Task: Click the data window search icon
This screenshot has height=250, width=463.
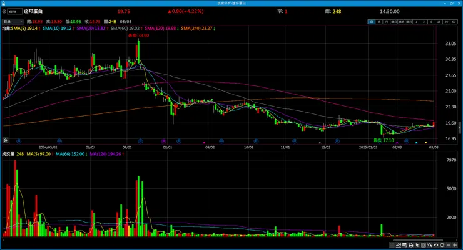Action: 405,245
